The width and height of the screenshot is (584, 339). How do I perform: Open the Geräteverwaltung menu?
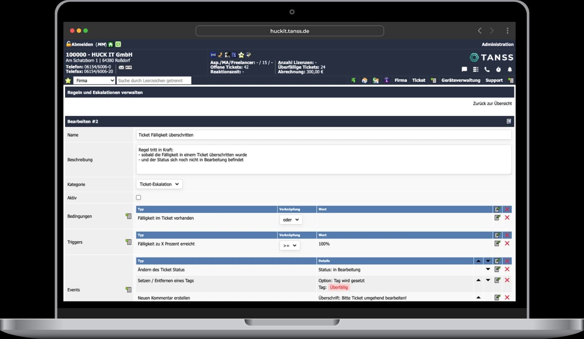point(461,80)
